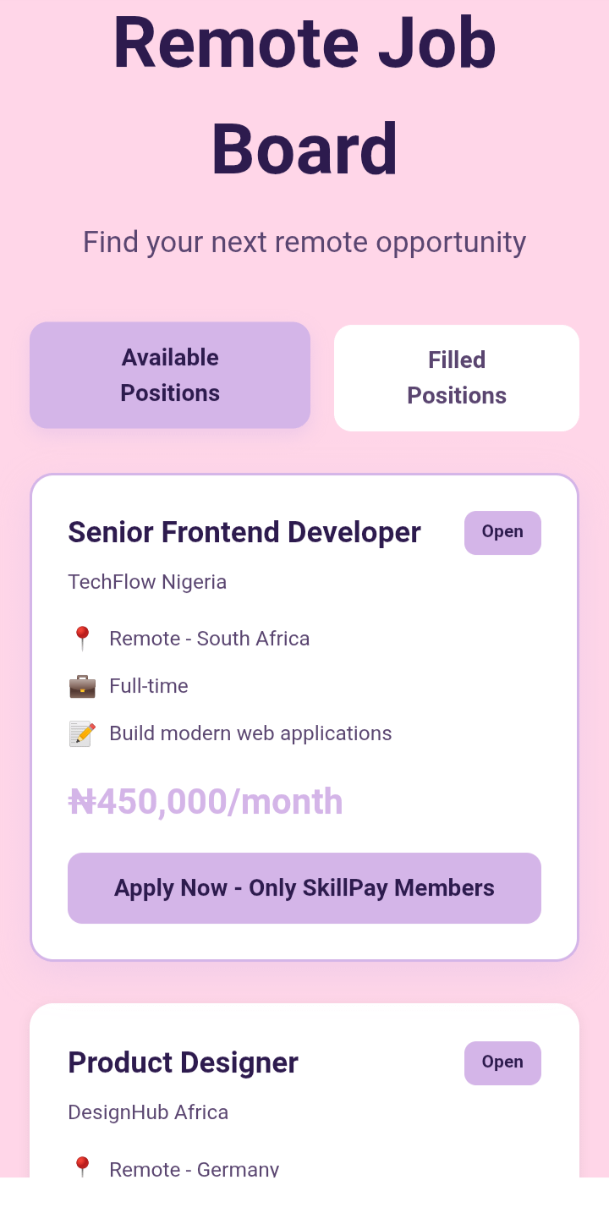Click the Remote - Germany location text
The height and width of the screenshot is (1213, 609).
pos(194,1169)
